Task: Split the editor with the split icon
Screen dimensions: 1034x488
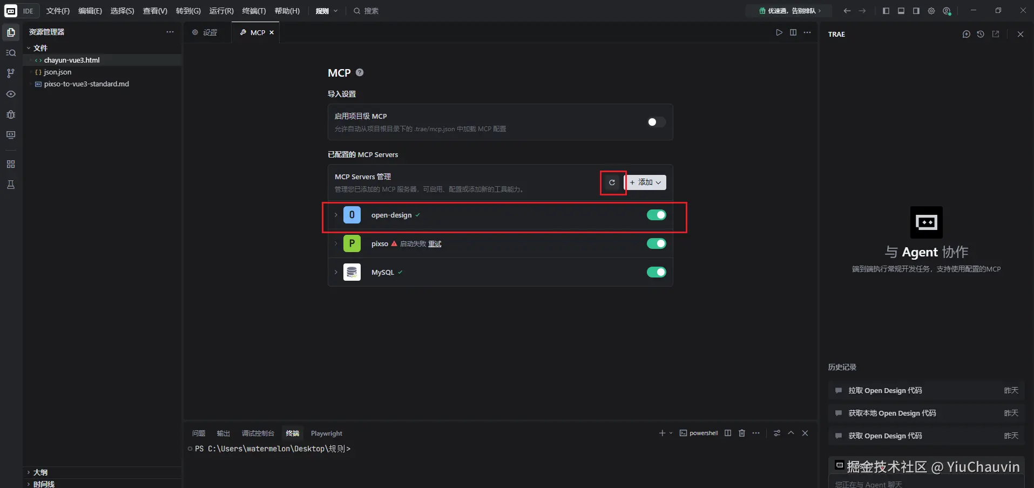Action: click(793, 32)
